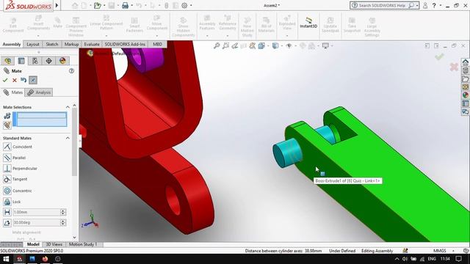Image resolution: width=470 pixels, height=264 pixels.
Task: Click the PropertyManager vertical scrollbar
Action: (74, 142)
